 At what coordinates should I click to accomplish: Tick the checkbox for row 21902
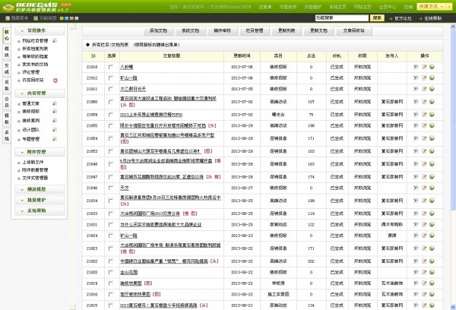110,78
